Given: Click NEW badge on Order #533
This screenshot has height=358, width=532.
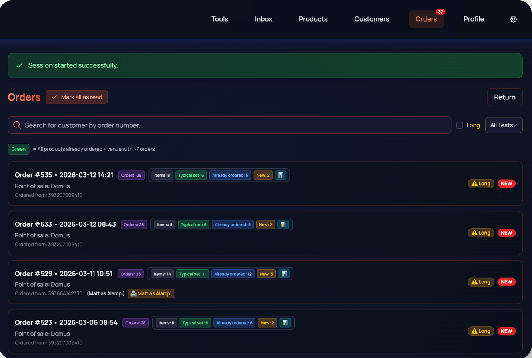Looking at the screenshot, I should click(x=506, y=233).
